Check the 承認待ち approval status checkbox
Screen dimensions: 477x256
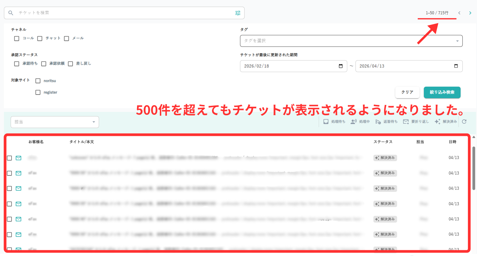pos(17,64)
